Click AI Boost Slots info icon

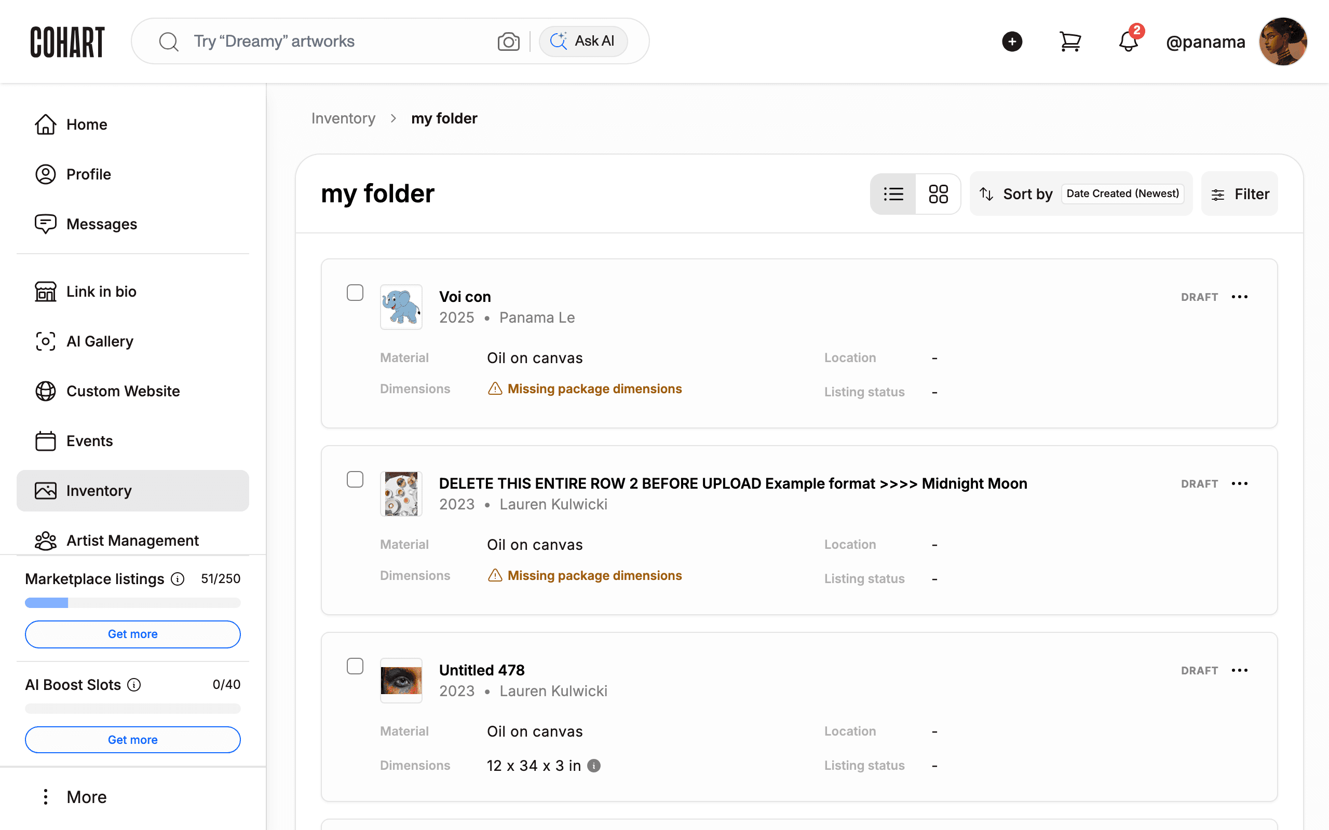tap(134, 685)
